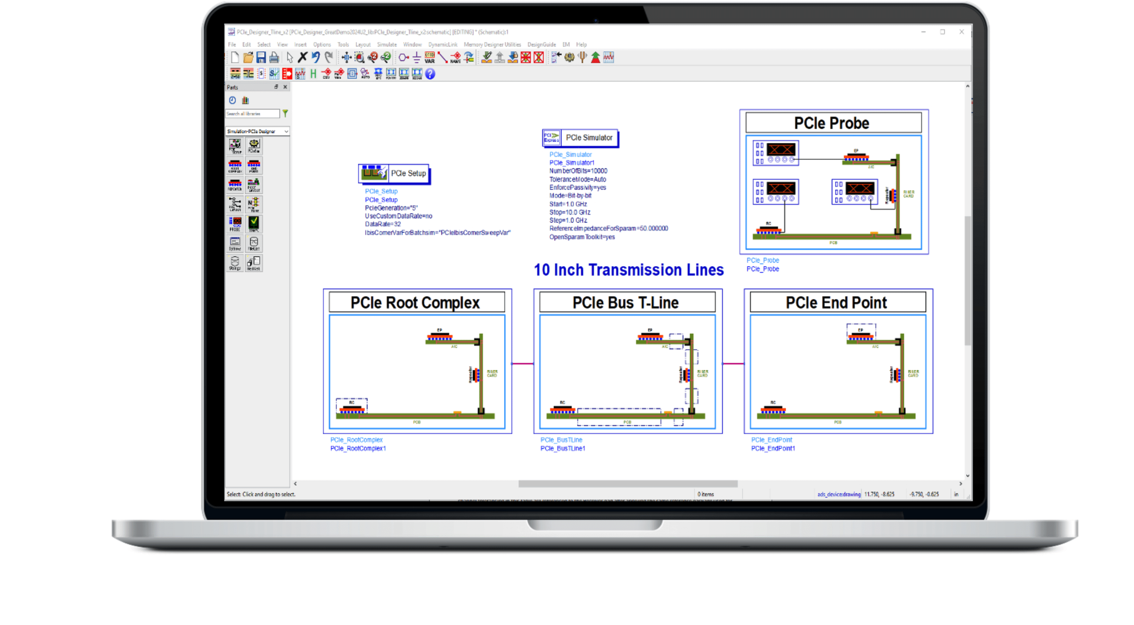The width and height of the screenshot is (1134, 625).
Task: Choose the Repeater part from palette
Action: point(235,185)
